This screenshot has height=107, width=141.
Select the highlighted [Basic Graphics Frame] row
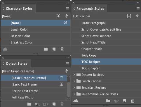34,78
